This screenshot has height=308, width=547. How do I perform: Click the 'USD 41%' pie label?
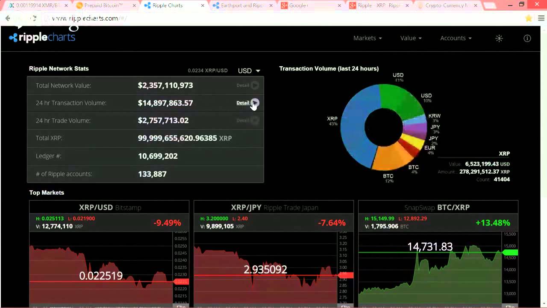point(398,77)
